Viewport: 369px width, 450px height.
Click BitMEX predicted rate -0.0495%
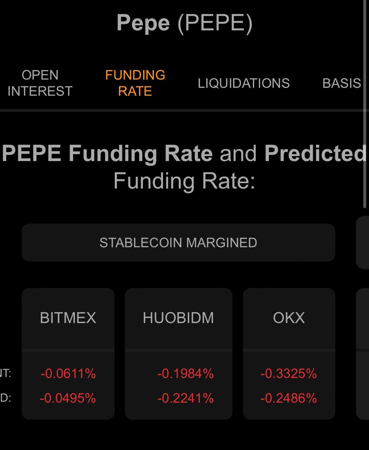coord(67,398)
